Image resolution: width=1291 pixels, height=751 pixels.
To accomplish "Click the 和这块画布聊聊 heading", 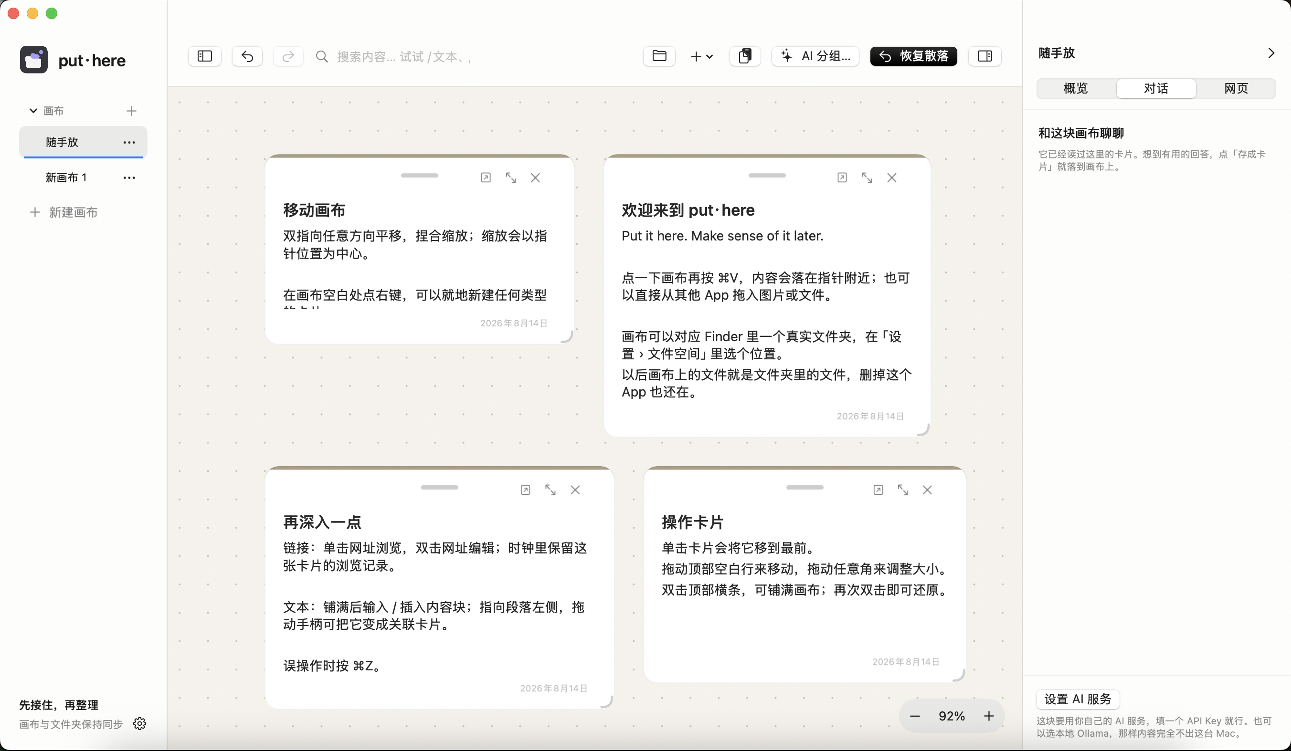I will (x=1081, y=133).
